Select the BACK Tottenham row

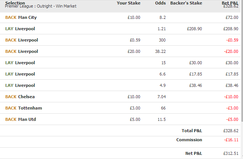click(120, 108)
